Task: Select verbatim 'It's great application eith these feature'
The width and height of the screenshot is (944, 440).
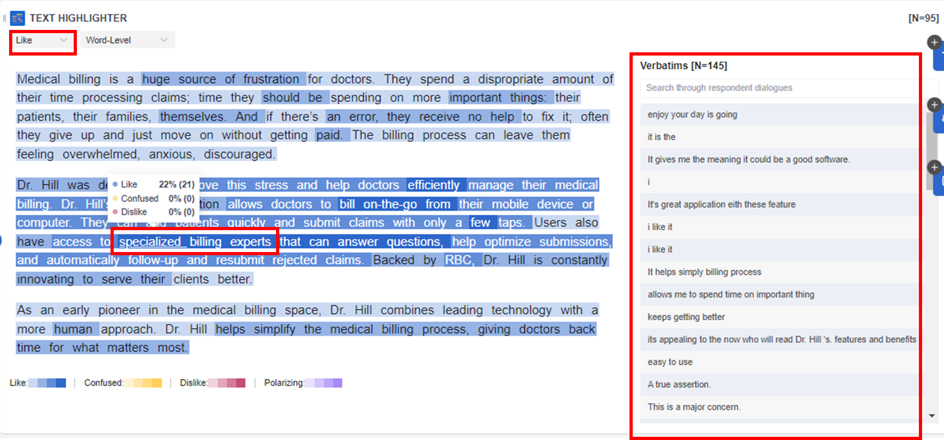Action: tap(780, 204)
